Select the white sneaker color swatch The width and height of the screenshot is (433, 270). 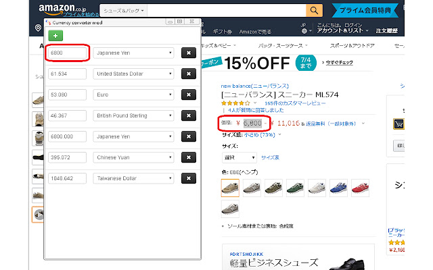coord(317,188)
